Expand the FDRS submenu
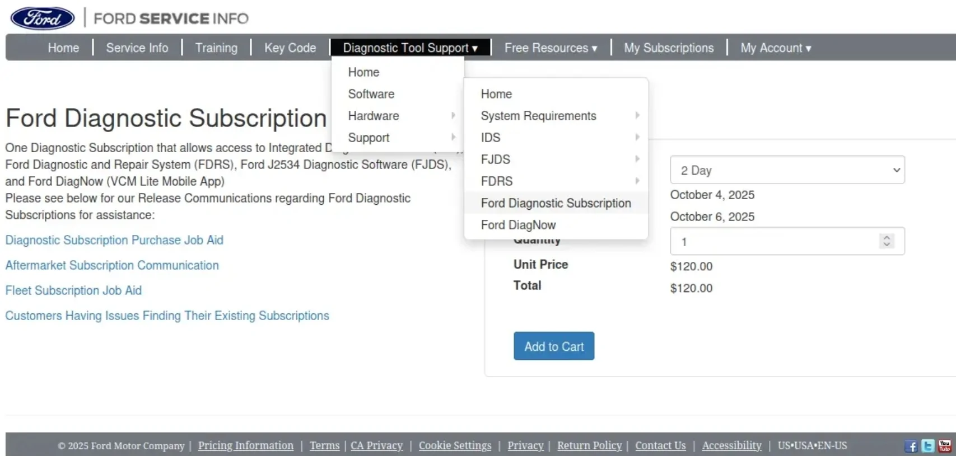Screen dimensions: 956x456 click(556, 181)
